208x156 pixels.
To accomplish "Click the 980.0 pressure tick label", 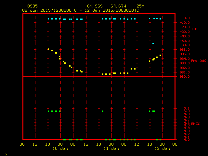I will (185, 77).
